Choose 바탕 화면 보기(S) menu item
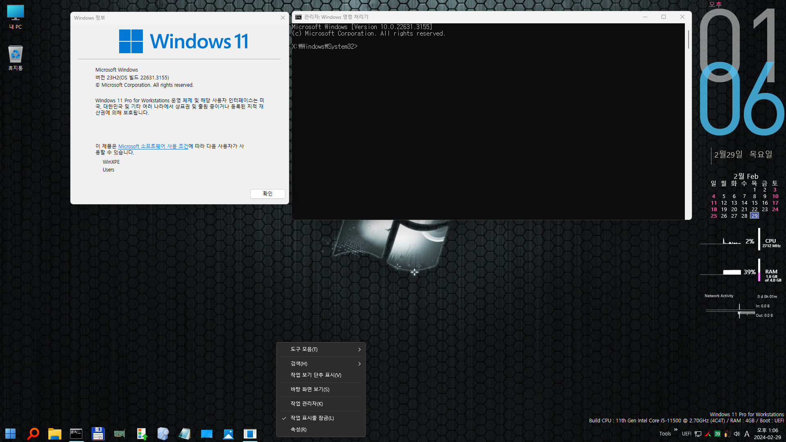 (321, 390)
